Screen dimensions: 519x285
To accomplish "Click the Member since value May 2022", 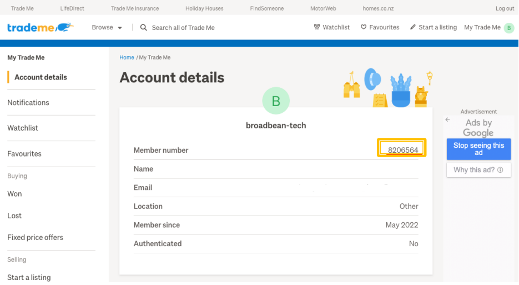I will coord(402,225).
